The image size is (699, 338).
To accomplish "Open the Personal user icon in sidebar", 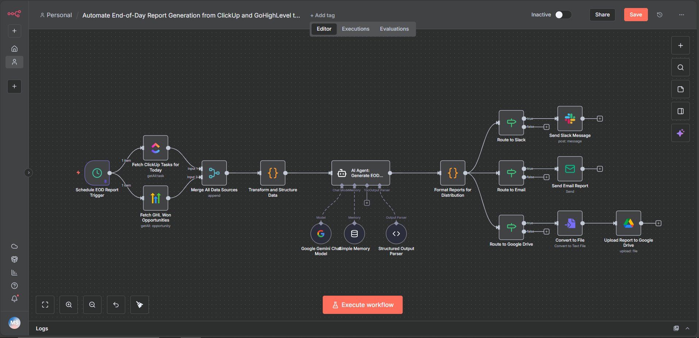I will (15, 62).
